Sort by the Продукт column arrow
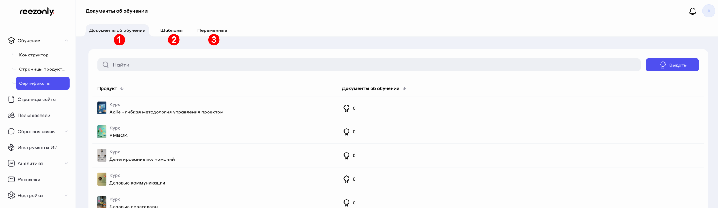Screen dimensions: 718x208 pos(122,88)
